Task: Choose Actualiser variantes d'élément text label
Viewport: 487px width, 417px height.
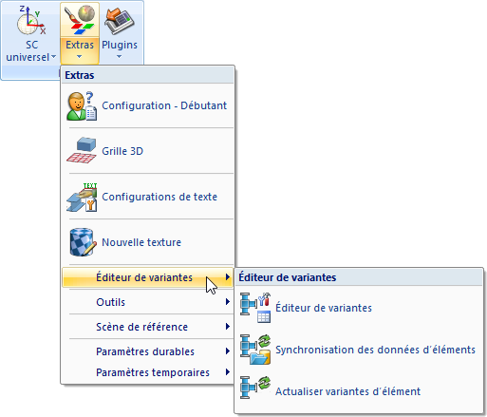Action: tap(347, 391)
